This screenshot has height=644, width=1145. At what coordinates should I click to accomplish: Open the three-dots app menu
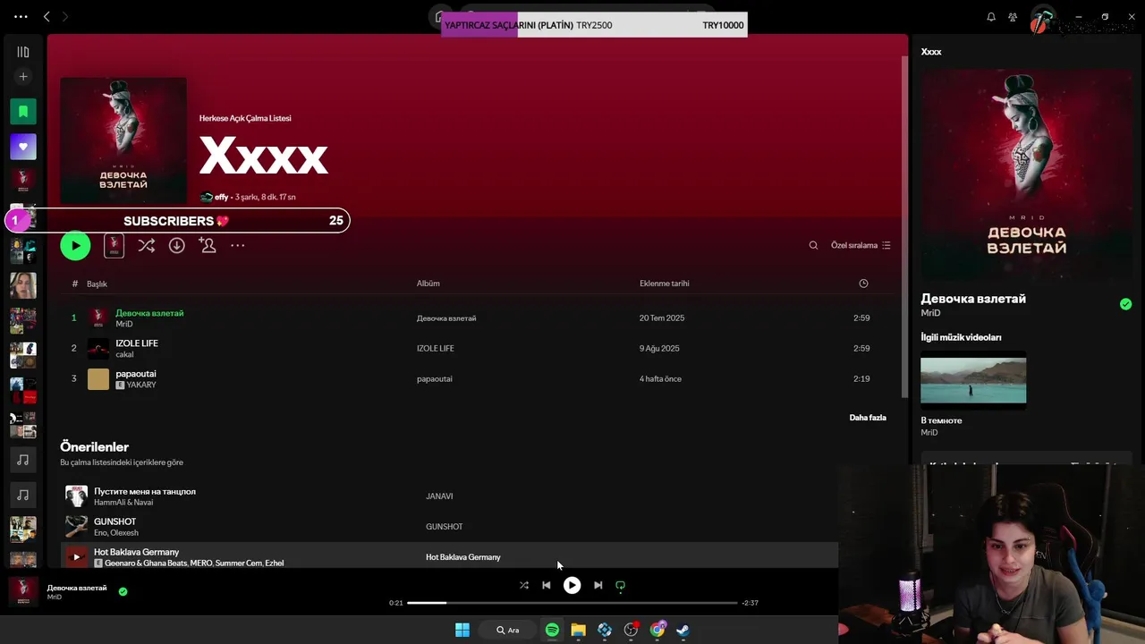click(21, 16)
